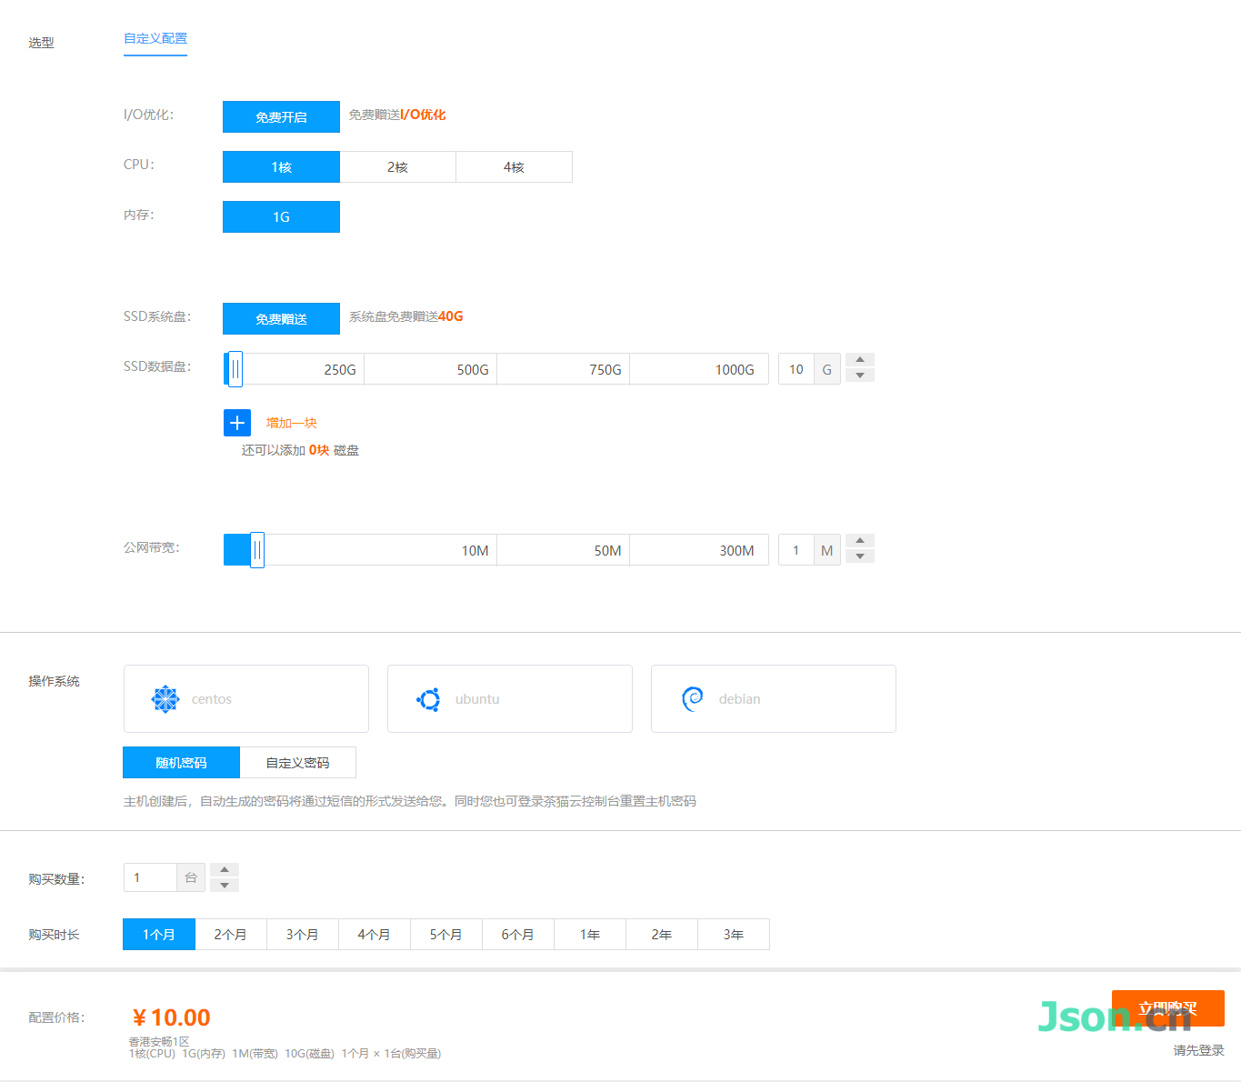Select the ubuntu logo icon

click(428, 699)
